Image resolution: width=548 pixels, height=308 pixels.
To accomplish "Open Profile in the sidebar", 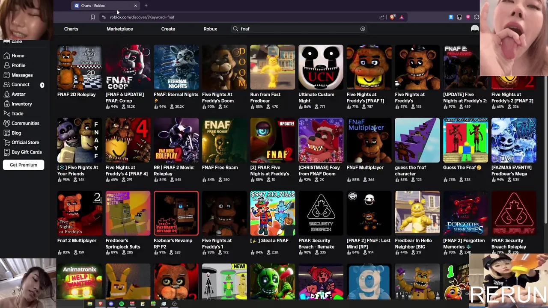I will click(15, 65).
